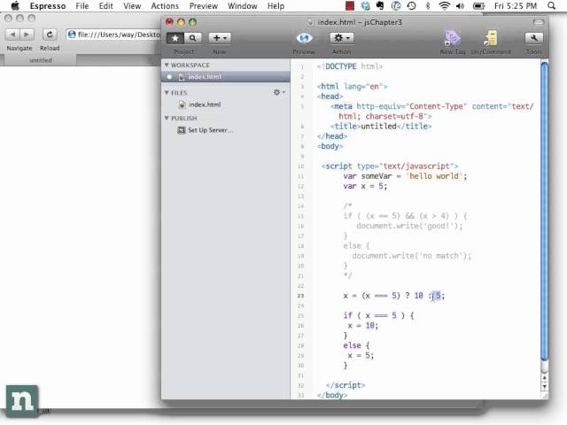Screen dimensions: 567x425
Task: Collapse the PUBLISH section triangle
Action: [167, 118]
